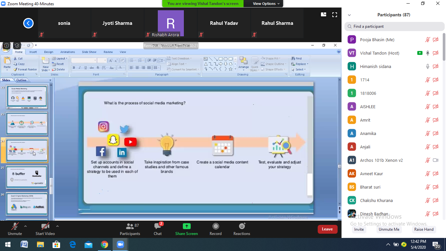Screen dimensions: 446x251
Task: Click the camera icon next to Archos 101b Xenon v2
Action: point(435,160)
